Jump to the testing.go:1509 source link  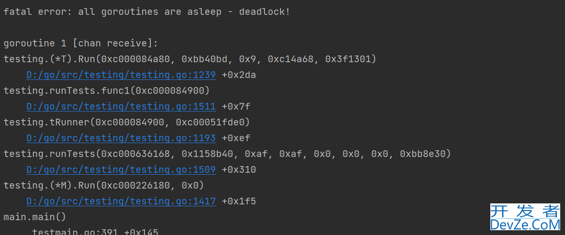click(x=121, y=169)
